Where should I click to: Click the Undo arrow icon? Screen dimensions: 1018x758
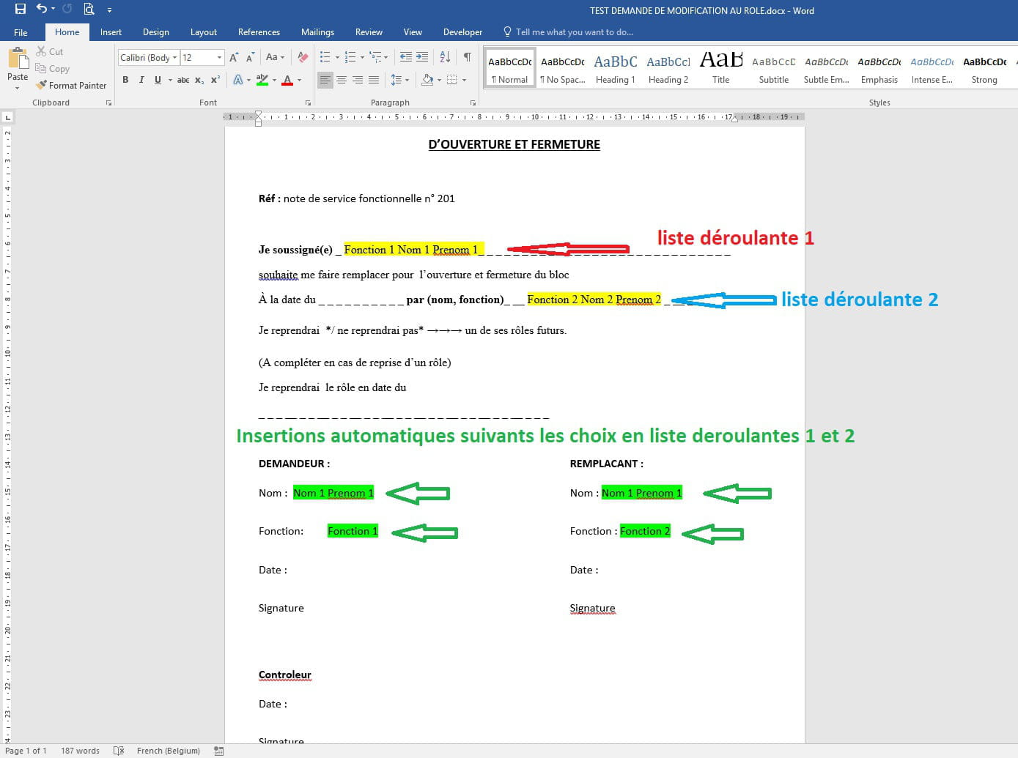click(42, 10)
